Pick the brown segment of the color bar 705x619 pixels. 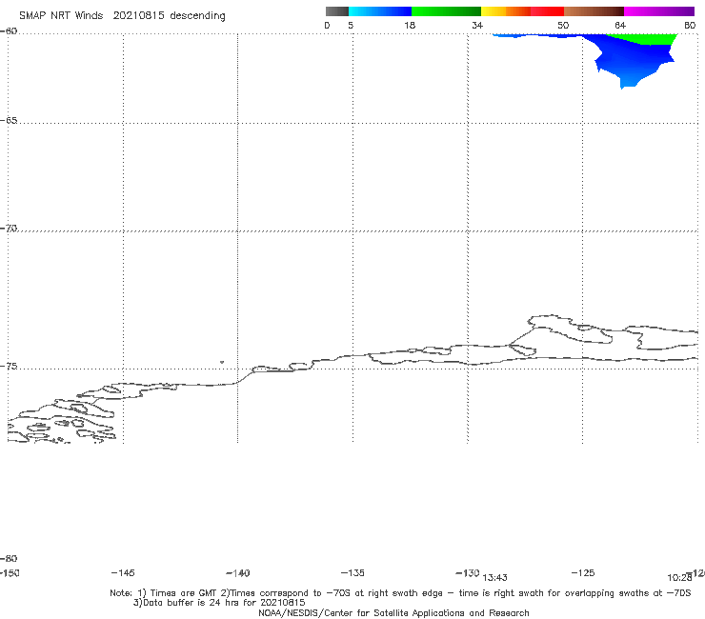point(594,11)
